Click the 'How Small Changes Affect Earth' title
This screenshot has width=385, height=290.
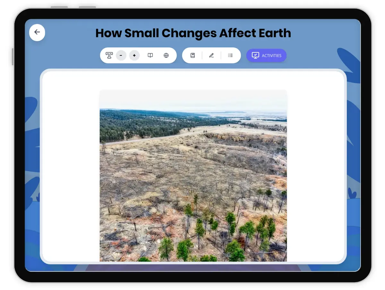(193, 33)
